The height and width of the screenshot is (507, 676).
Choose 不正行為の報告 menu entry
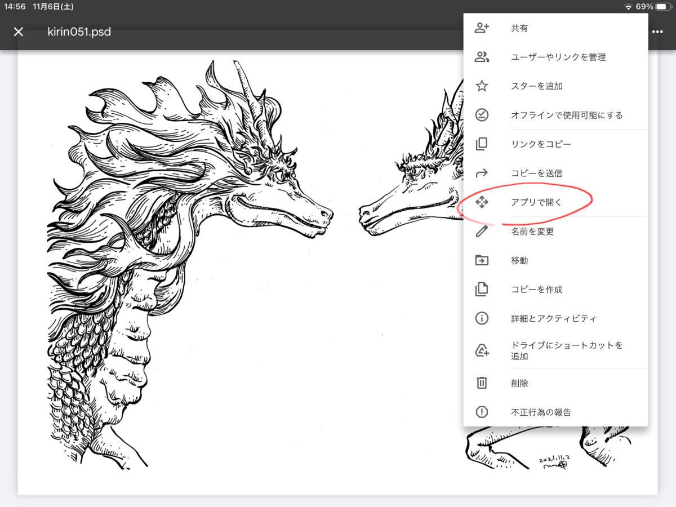click(541, 412)
